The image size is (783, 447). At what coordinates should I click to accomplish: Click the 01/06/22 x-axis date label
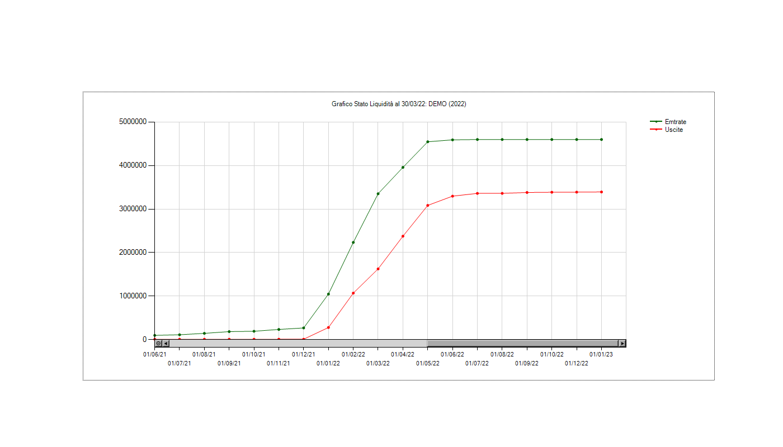[452, 354]
